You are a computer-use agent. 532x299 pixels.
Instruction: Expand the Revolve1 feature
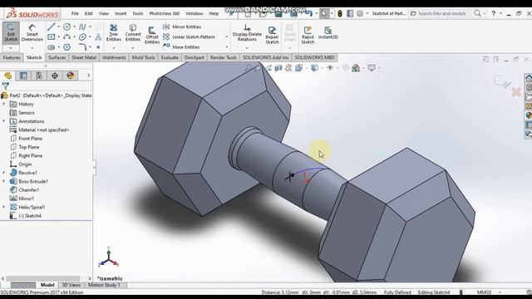[x=4, y=173]
